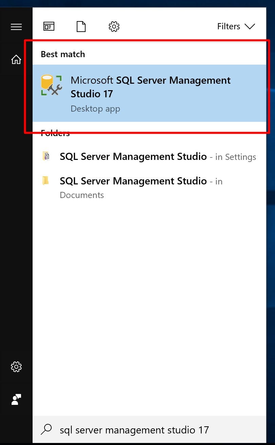The width and height of the screenshot is (275, 445).
Task: Click the search input field
Action: click(136, 430)
